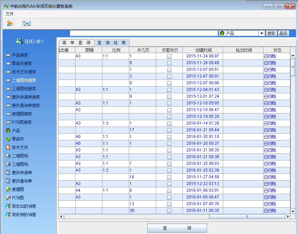Screen dimensions: 298x234
Task: Open 技术文件 from the sidebar
Action: 20,147
